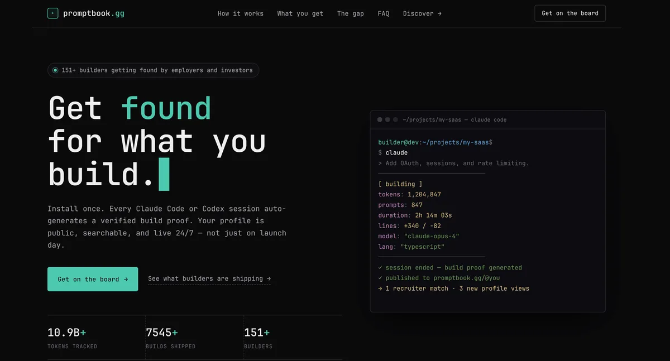
Task: Click the 10.9B+ tokens tracked stat
Action: click(73, 338)
